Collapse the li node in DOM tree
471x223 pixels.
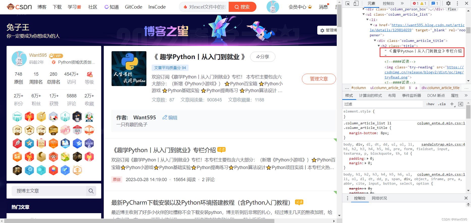pyautogui.click(x=368, y=20)
